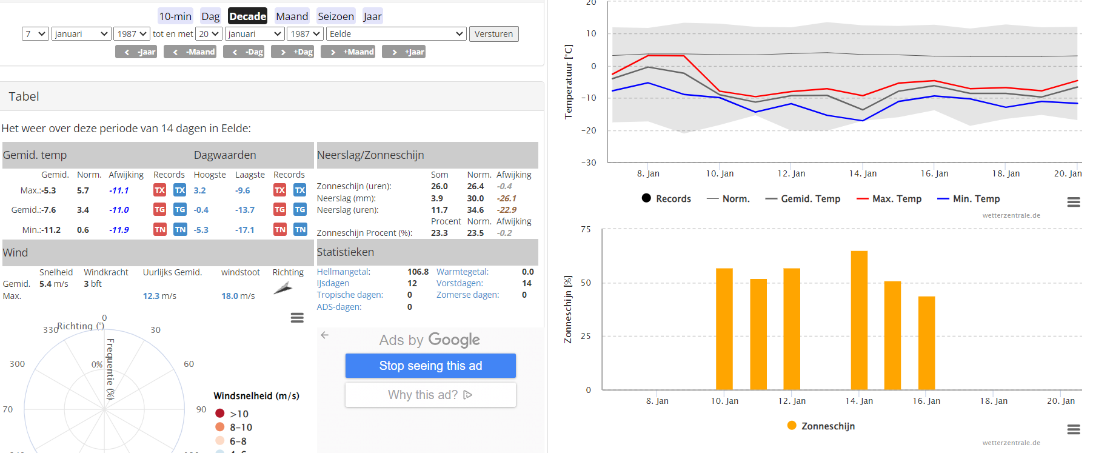Open sunshine chart hamburger menu
This screenshot has width=1093, height=453.
coord(1073,429)
